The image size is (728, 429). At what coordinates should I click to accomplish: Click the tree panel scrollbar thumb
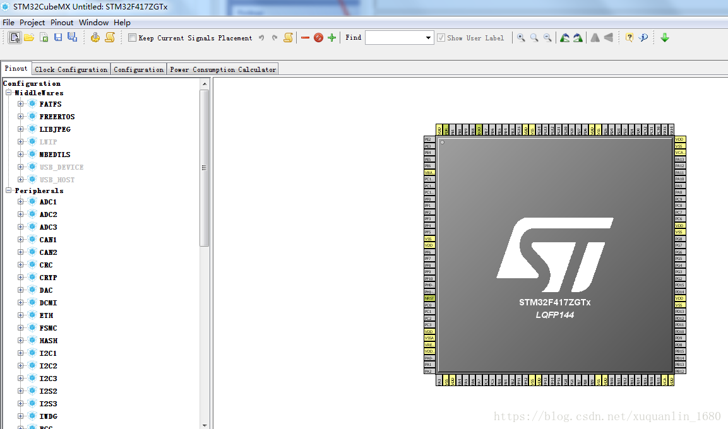click(x=205, y=168)
